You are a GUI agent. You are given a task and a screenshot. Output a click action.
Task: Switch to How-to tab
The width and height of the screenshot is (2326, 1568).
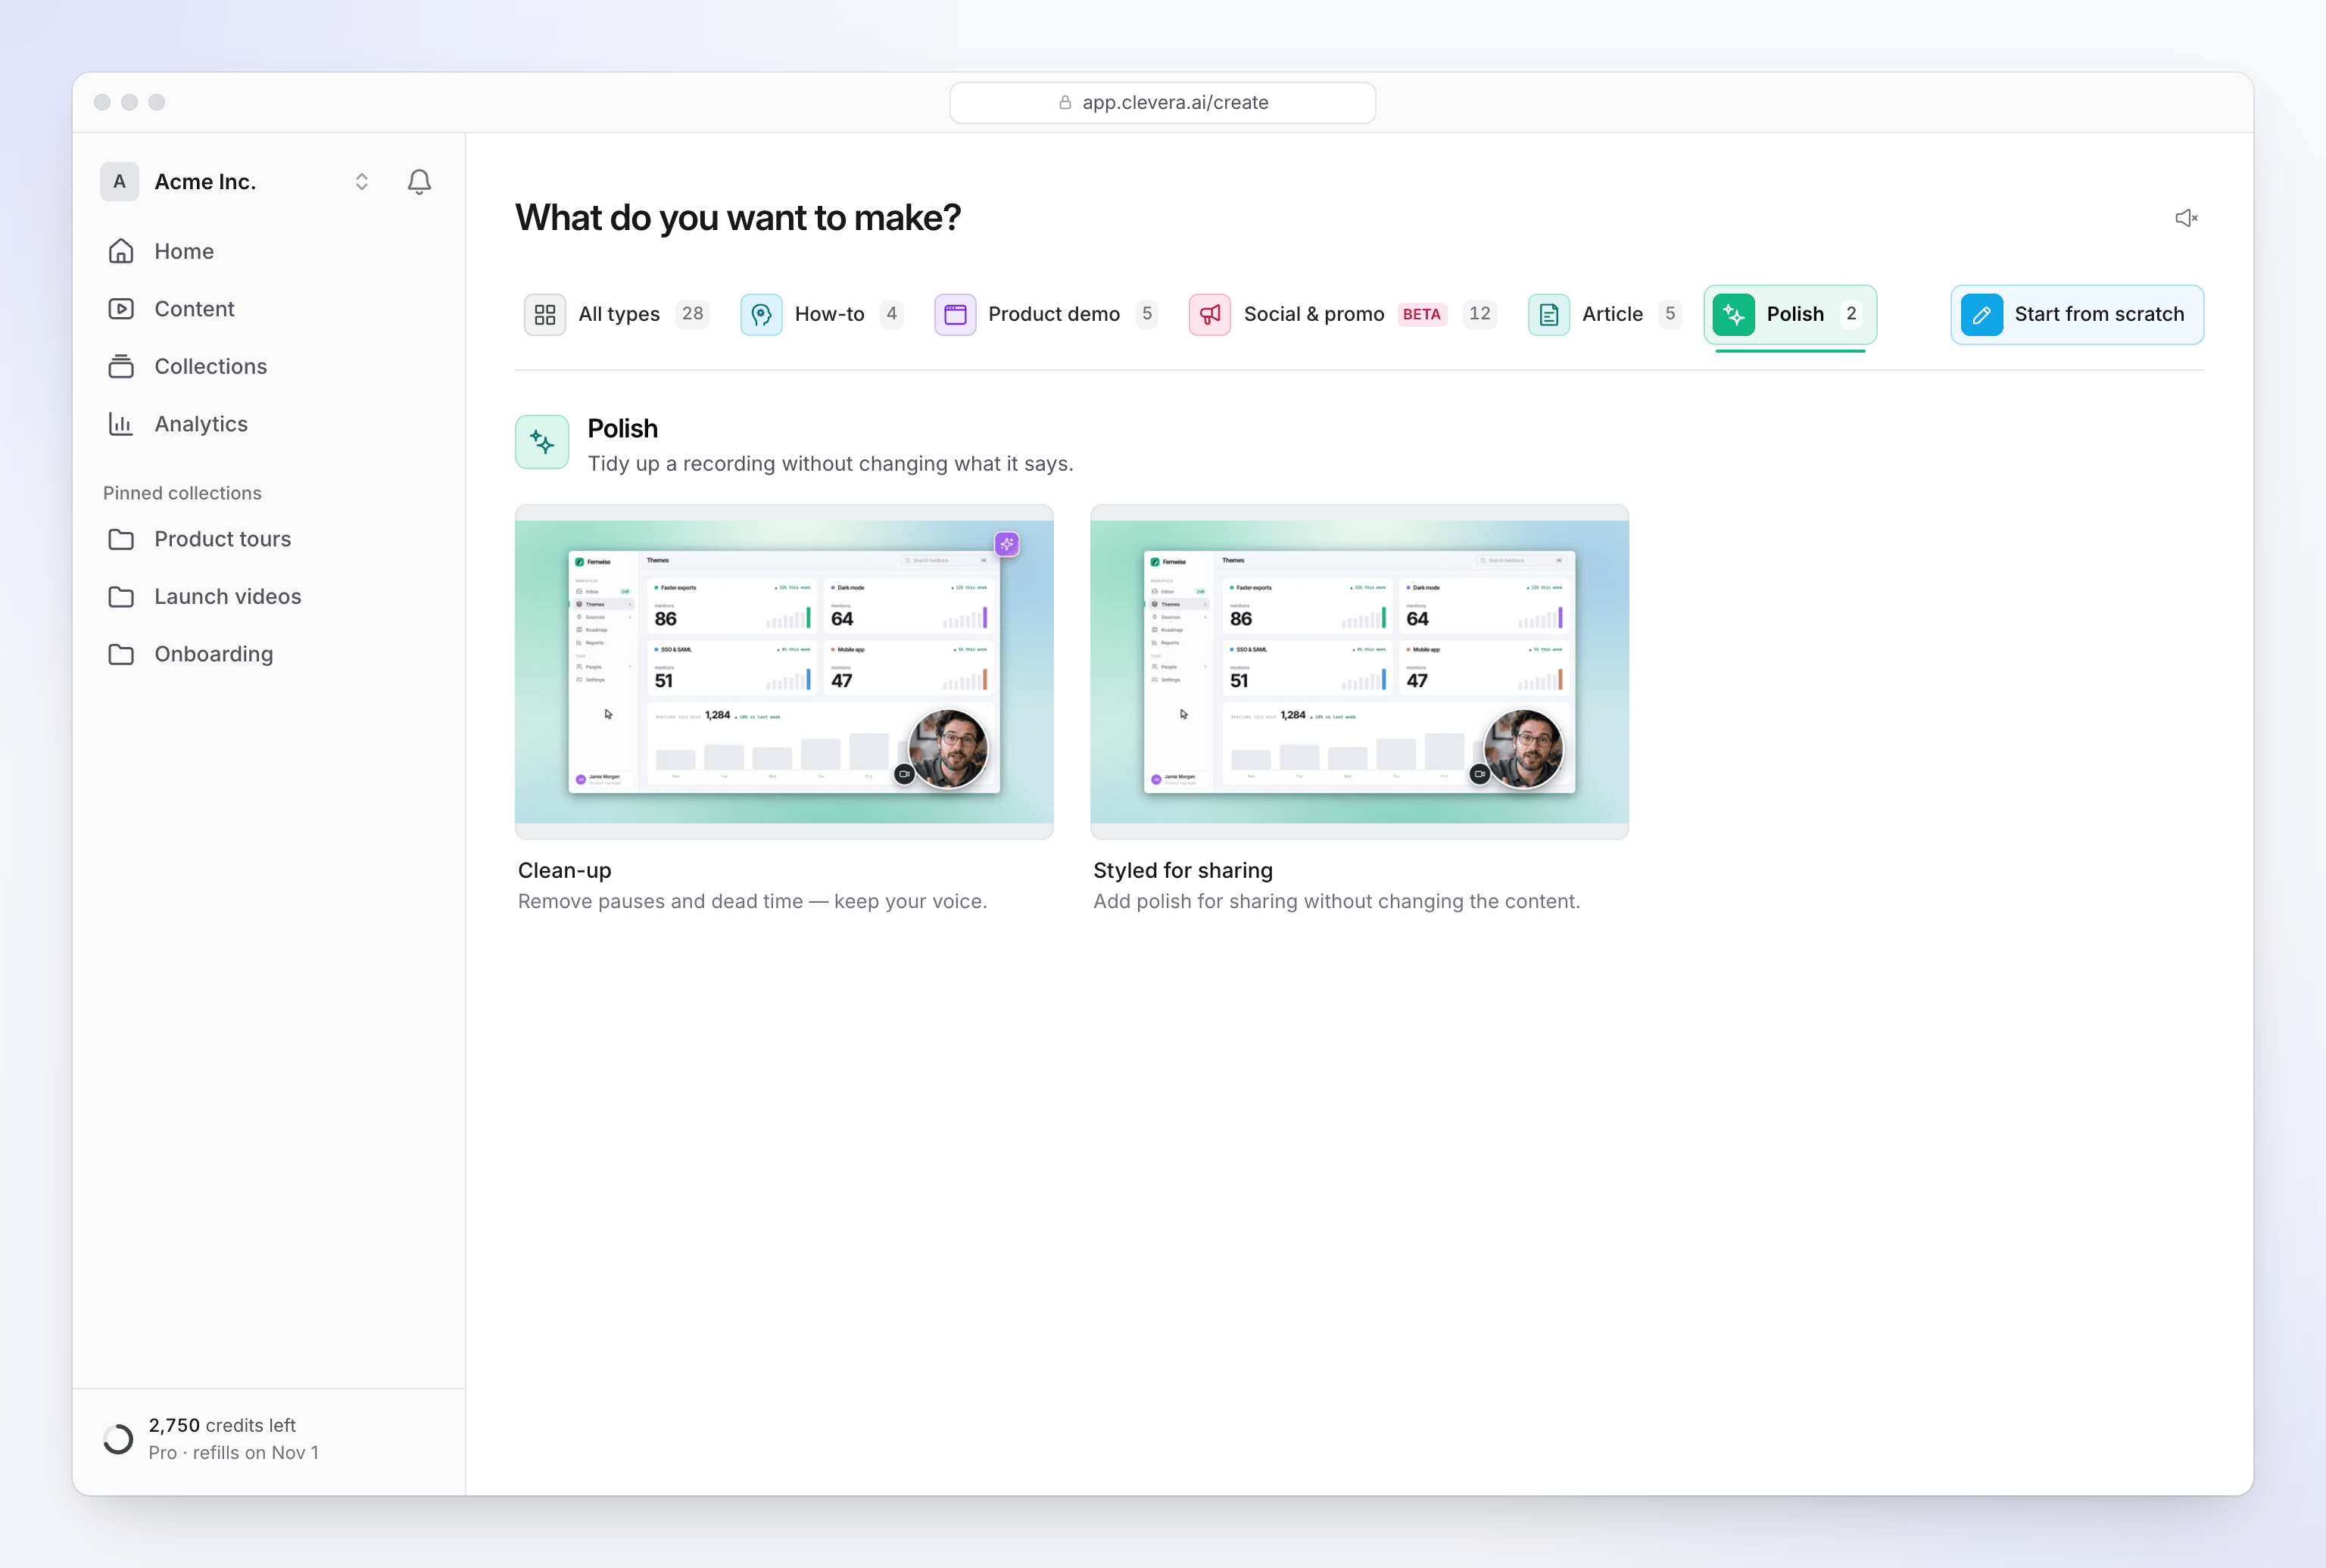tap(822, 314)
